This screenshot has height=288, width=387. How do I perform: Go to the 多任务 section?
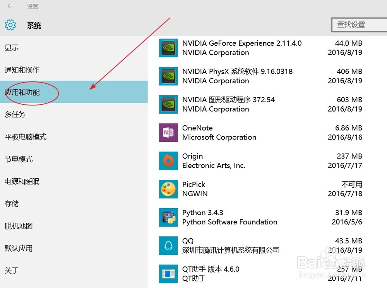point(15,115)
